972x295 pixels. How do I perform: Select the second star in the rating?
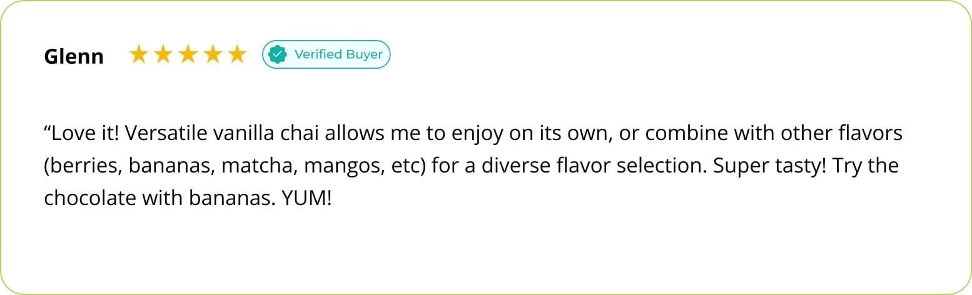(163, 55)
